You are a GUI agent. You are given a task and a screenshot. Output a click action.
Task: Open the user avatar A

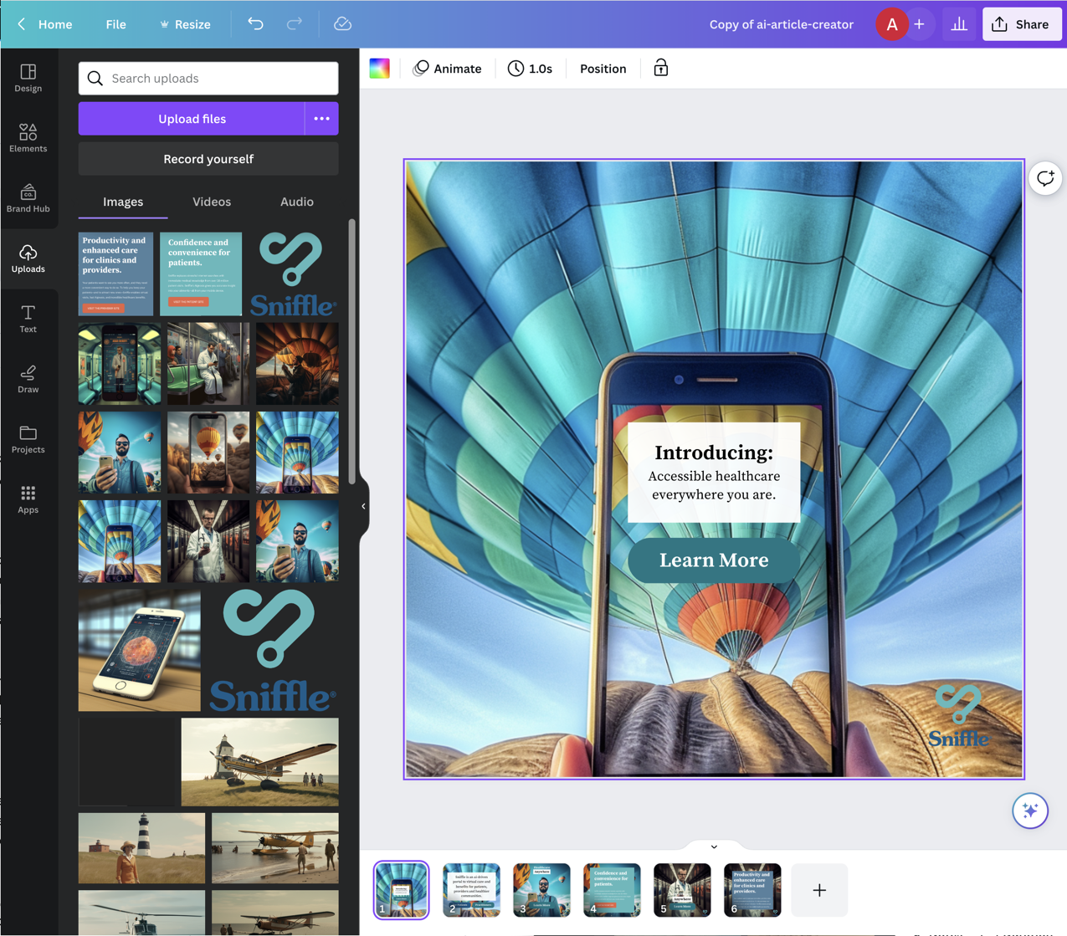coord(892,24)
